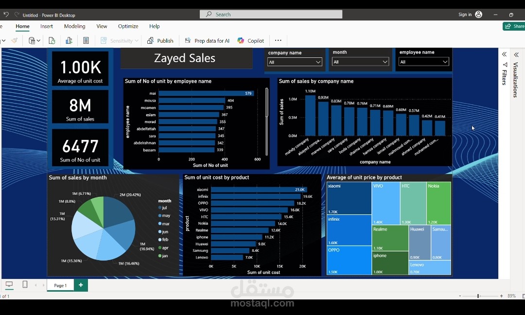Viewport: 525px width, 315px height.
Task: Adjust the zoom slider handle
Action: 478,296
